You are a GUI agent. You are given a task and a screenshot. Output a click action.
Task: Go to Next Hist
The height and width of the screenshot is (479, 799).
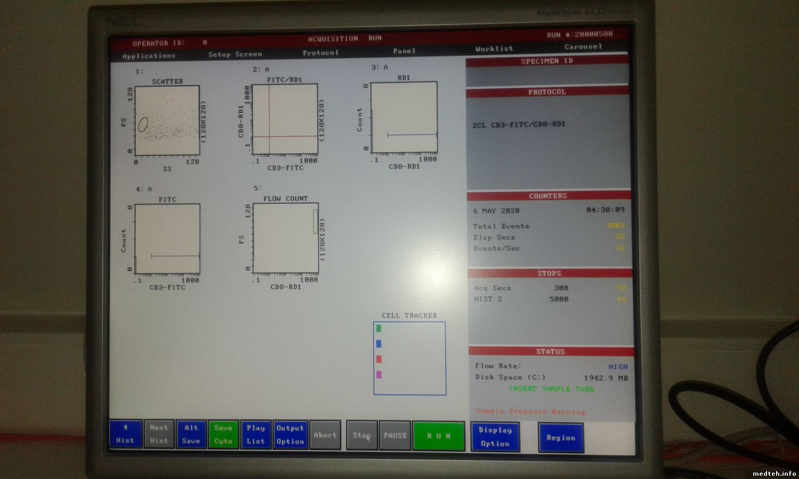(159, 434)
